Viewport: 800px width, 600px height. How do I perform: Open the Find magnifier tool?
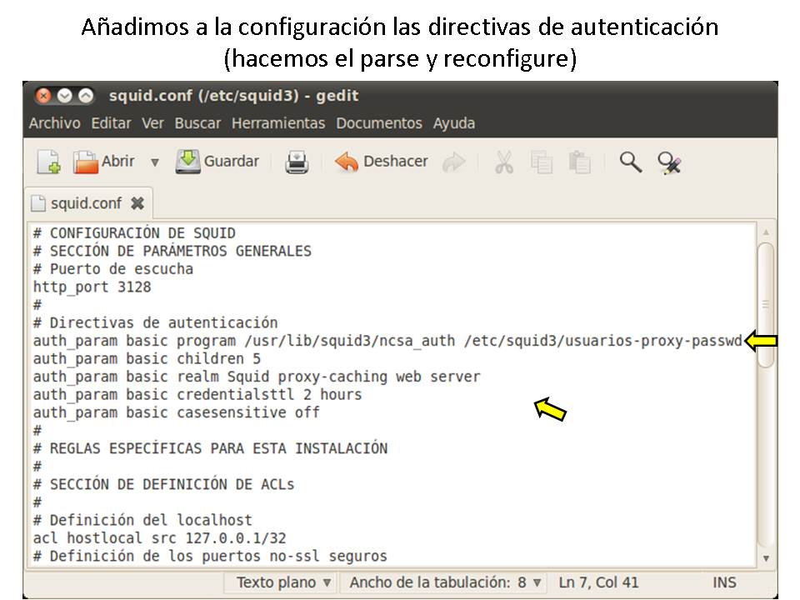click(631, 162)
